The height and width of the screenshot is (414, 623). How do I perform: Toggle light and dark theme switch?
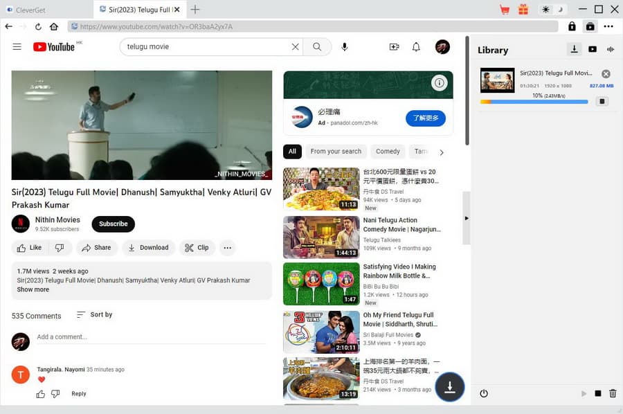pos(553,10)
